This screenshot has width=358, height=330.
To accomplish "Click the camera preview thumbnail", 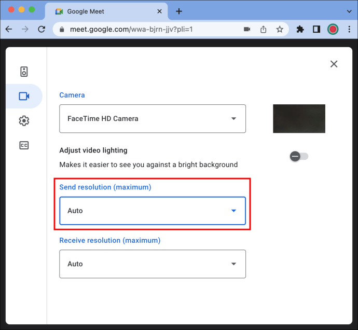I will pyautogui.click(x=299, y=119).
